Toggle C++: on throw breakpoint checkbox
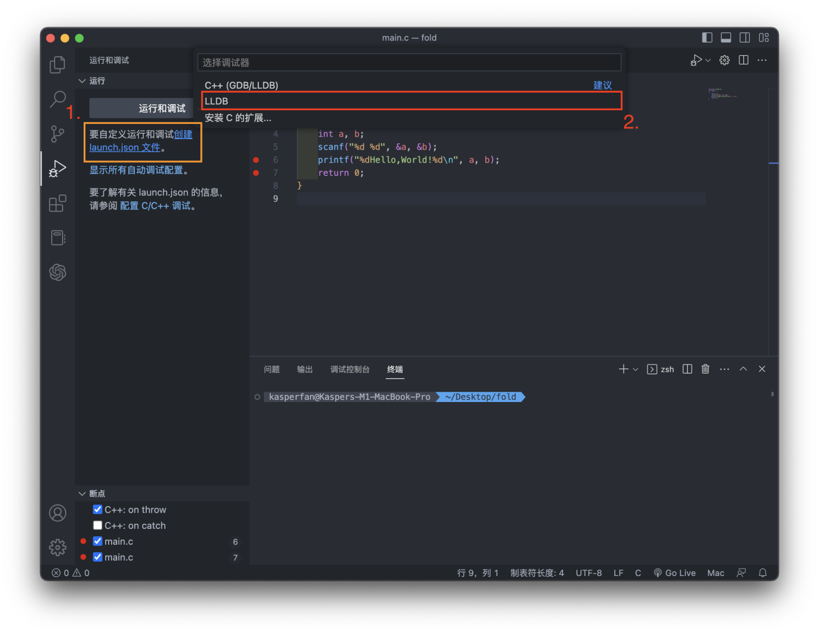 click(x=98, y=509)
